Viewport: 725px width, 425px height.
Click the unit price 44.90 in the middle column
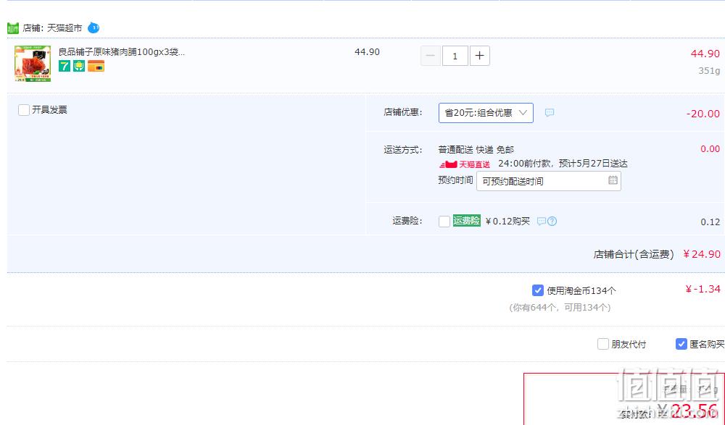[x=367, y=52]
